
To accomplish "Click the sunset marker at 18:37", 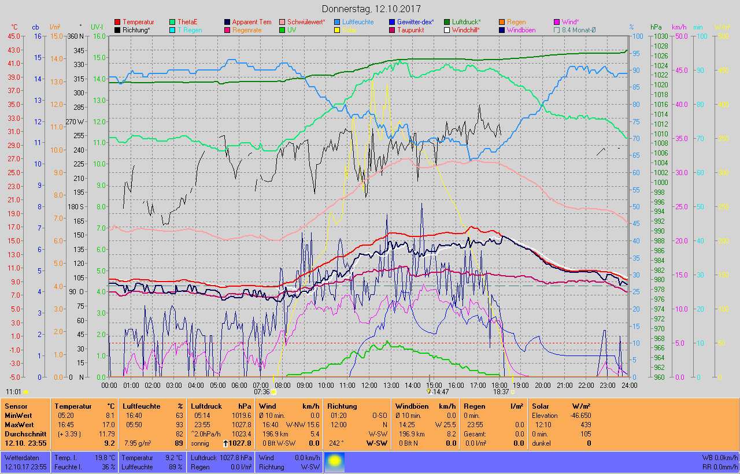I will point(513,392).
